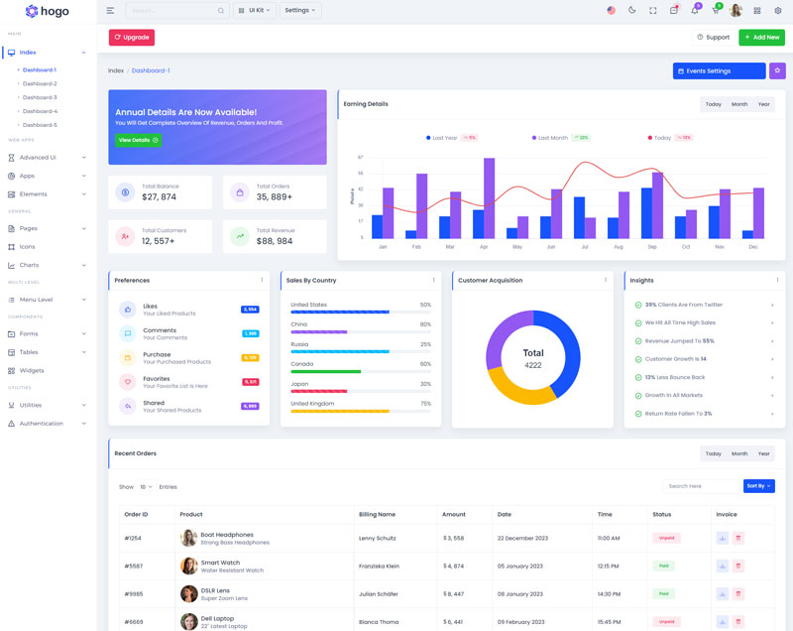Click the green Add New button

point(761,38)
